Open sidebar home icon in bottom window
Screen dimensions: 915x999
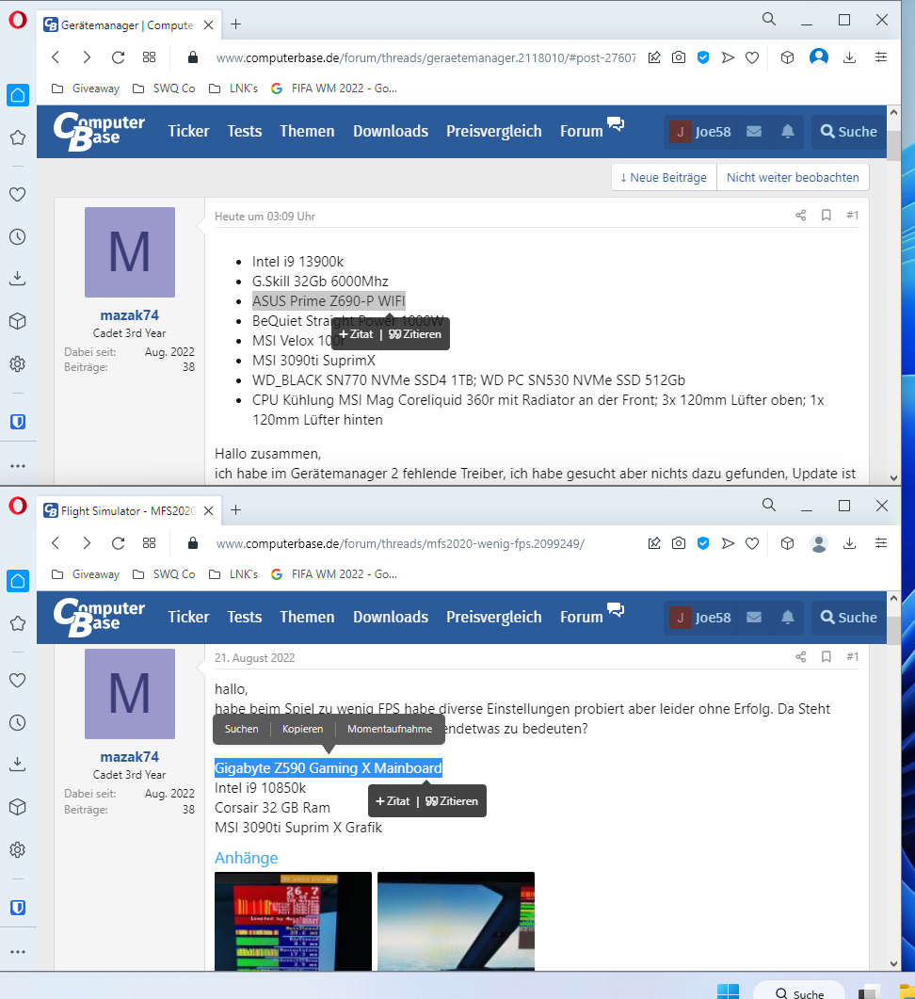coord(18,581)
